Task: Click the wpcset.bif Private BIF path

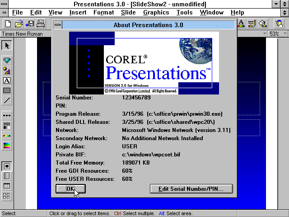Action: (x=151, y=155)
